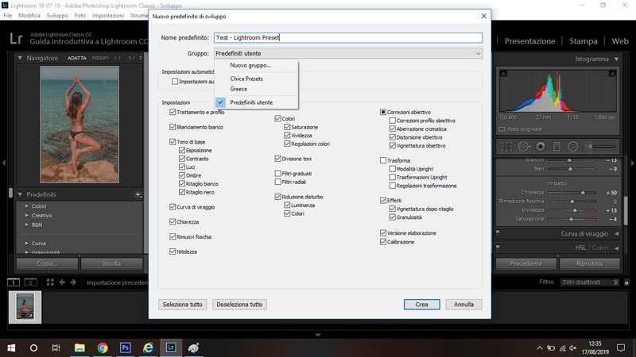This screenshot has height=357, width=636.
Task: Open Google Chrome from taskbar
Action: (x=103, y=347)
